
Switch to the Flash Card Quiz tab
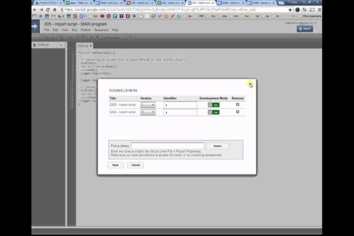pyautogui.click(x=109, y=3)
